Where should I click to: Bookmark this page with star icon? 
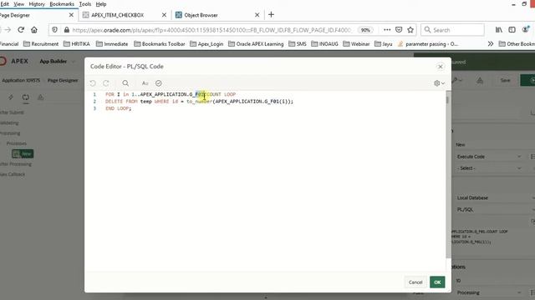[x=410, y=30]
